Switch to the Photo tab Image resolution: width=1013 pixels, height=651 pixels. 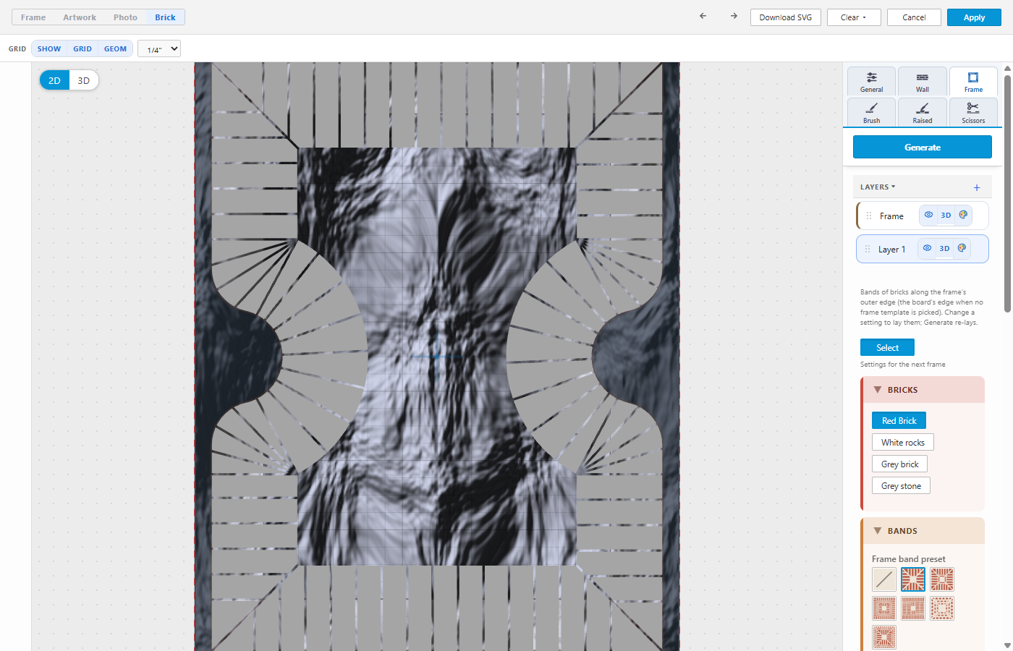[125, 17]
